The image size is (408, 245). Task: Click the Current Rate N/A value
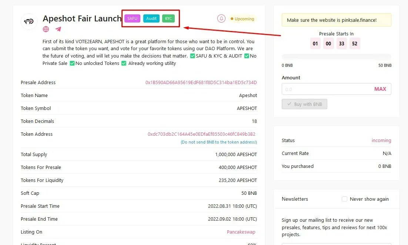(x=387, y=153)
